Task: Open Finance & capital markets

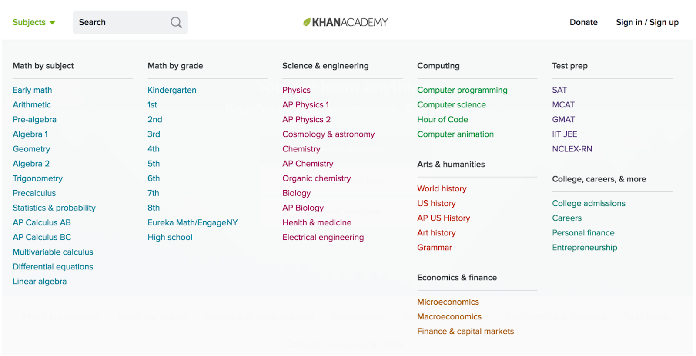Action: [465, 332]
